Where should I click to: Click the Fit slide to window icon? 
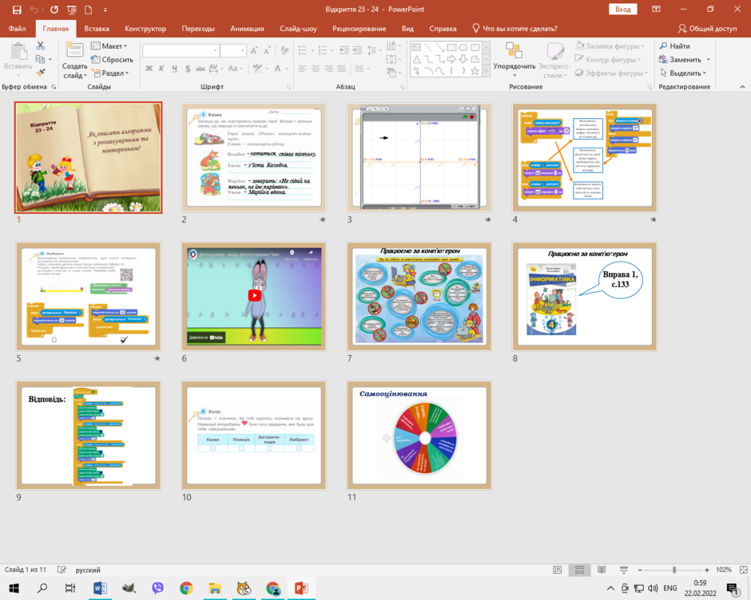[x=743, y=570]
